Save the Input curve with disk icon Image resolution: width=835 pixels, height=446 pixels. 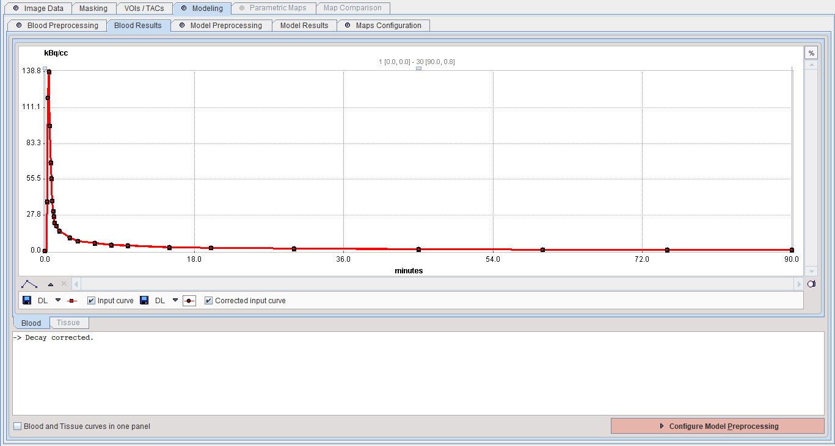(x=27, y=300)
